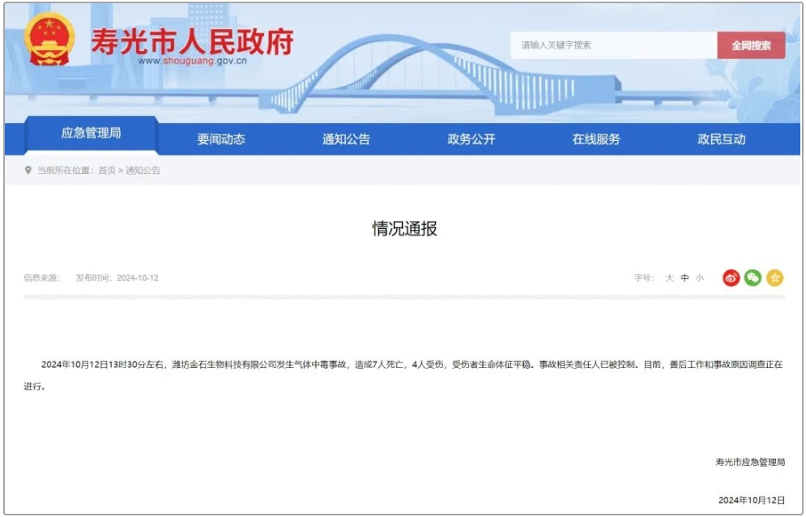This screenshot has height=517, width=806.
Task: Click the www.shouguang.gov.cn address text
Action: [x=192, y=61]
